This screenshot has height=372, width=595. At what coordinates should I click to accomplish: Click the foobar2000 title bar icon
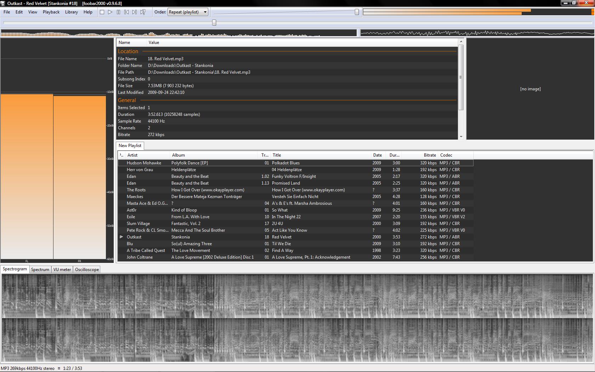click(x=3, y=3)
